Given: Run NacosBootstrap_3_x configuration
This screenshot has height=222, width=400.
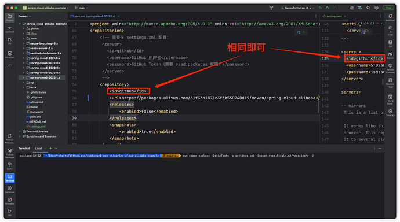Looking at the screenshot, I should [320, 8].
